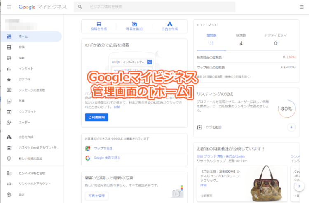The width and height of the screenshot is (309, 203).
Task: Click マップ経由の閲覧数 row
Action: (246, 68)
